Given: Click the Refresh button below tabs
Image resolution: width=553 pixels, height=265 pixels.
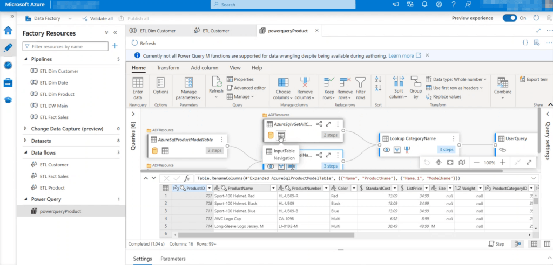Looking at the screenshot, I should 144,43.
